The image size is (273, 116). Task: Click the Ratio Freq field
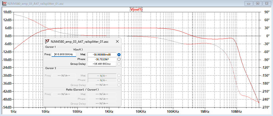click(x=64, y=94)
